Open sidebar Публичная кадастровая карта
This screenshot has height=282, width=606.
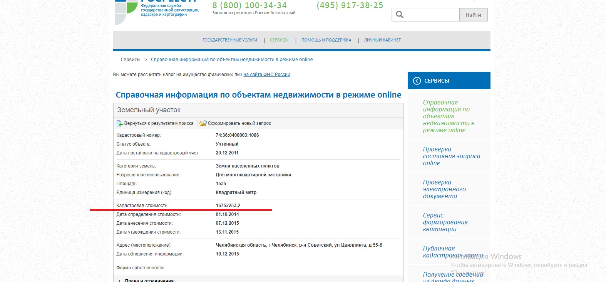point(453,252)
